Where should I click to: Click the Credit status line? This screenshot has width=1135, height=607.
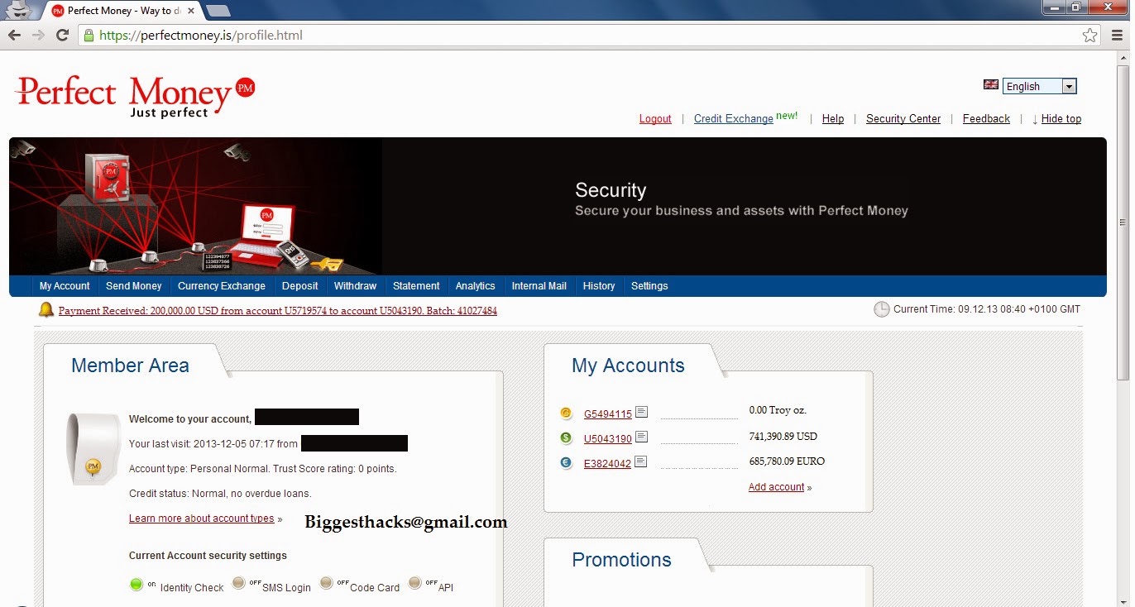(220, 494)
